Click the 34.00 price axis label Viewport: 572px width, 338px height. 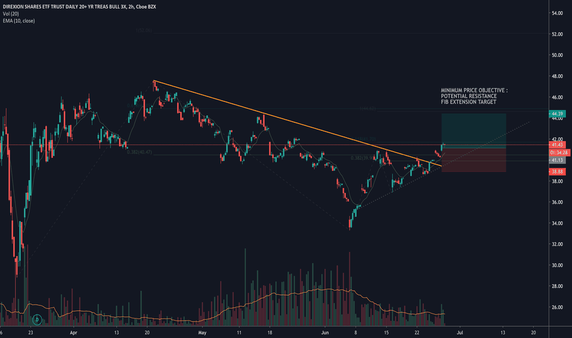[557, 223]
